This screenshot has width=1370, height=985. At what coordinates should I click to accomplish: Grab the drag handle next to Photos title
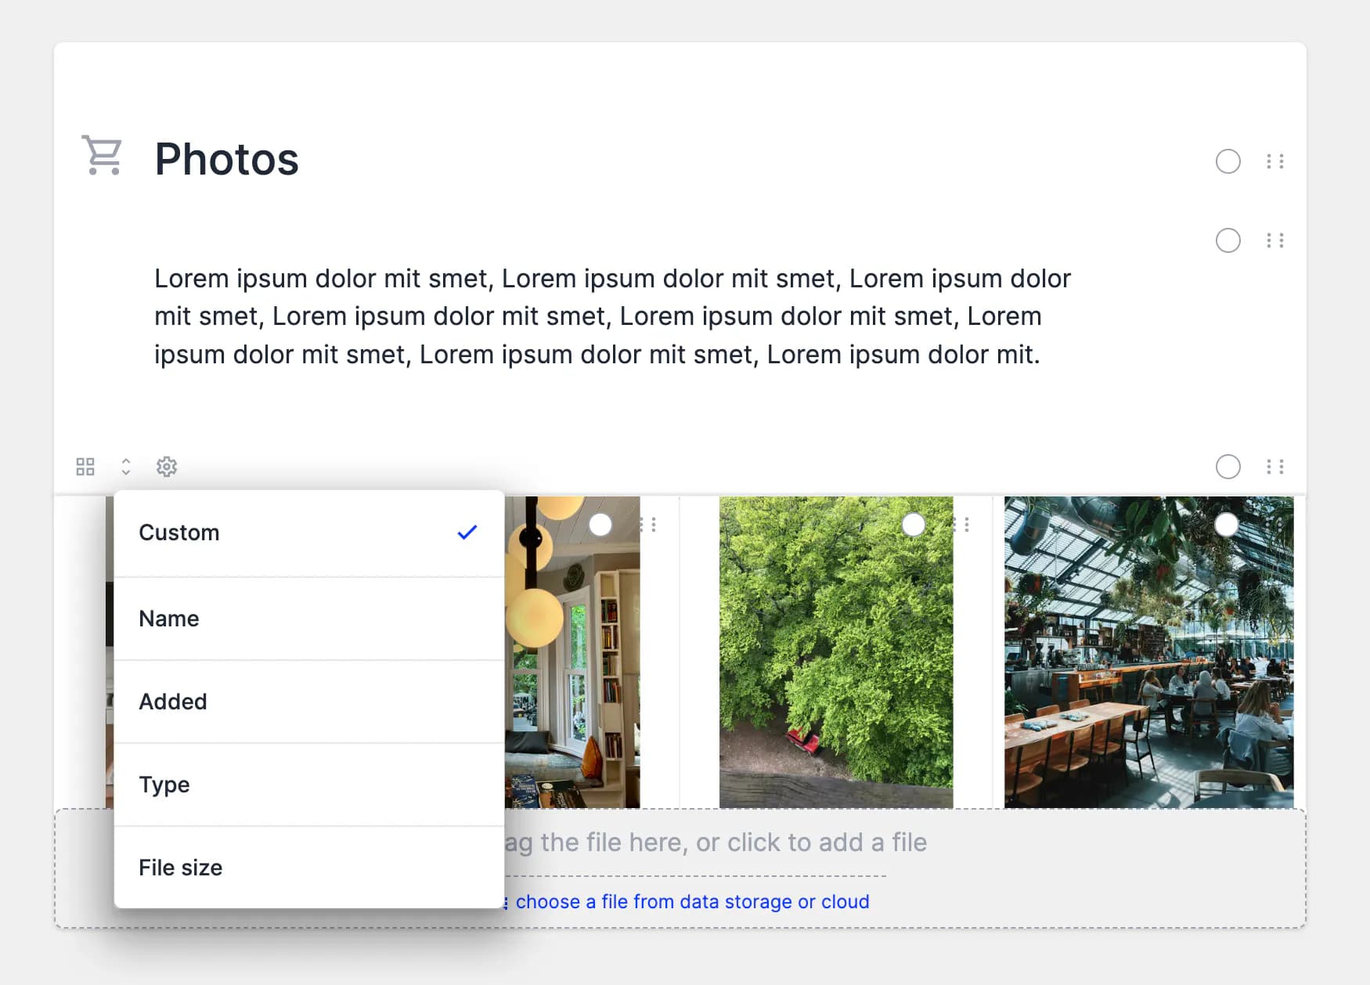click(1274, 161)
